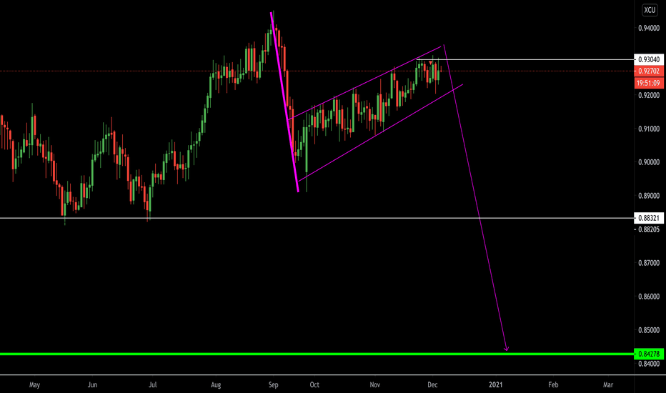Image resolution: width=666 pixels, height=393 pixels.
Task: Click the 0.89000 price axis label
Action: coord(649,196)
